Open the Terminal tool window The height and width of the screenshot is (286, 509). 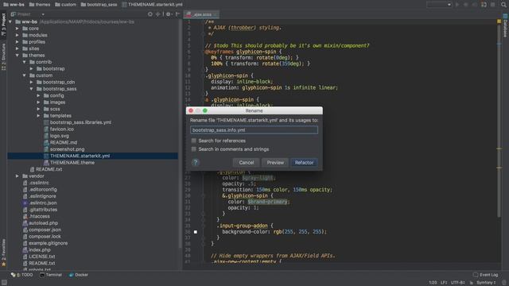click(x=51, y=275)
